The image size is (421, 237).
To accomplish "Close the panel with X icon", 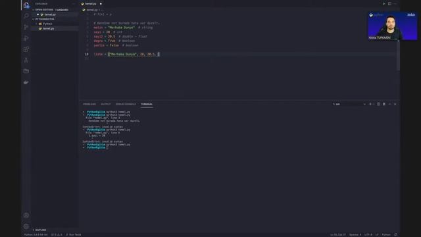I will [395, 104].
